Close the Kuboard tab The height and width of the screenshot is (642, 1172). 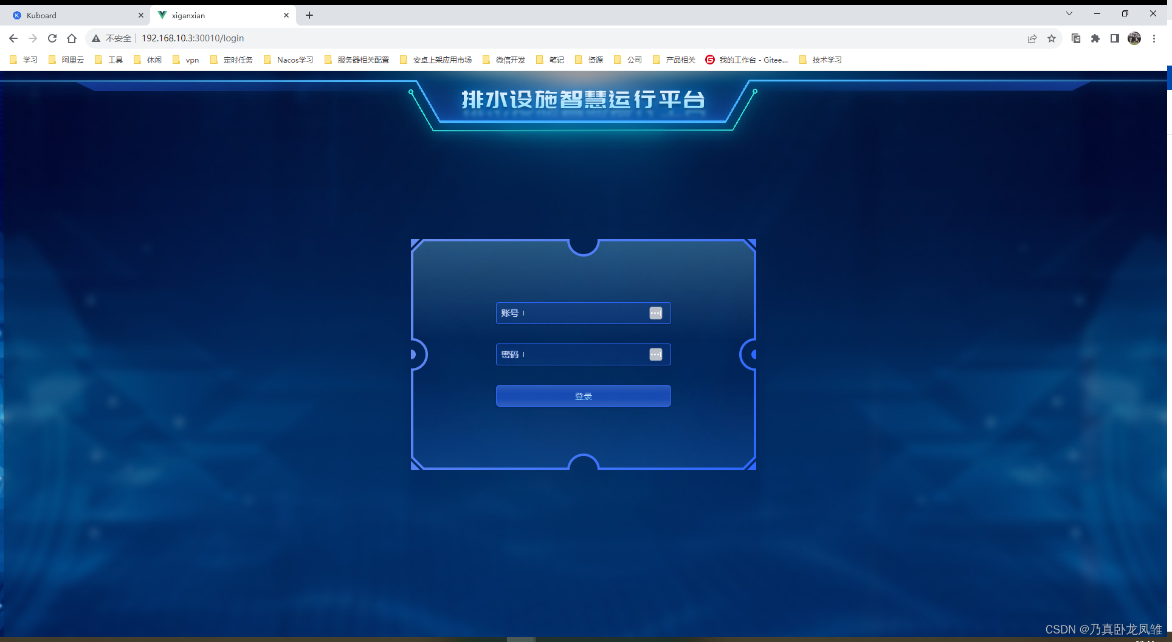click(x=141, y=15)
